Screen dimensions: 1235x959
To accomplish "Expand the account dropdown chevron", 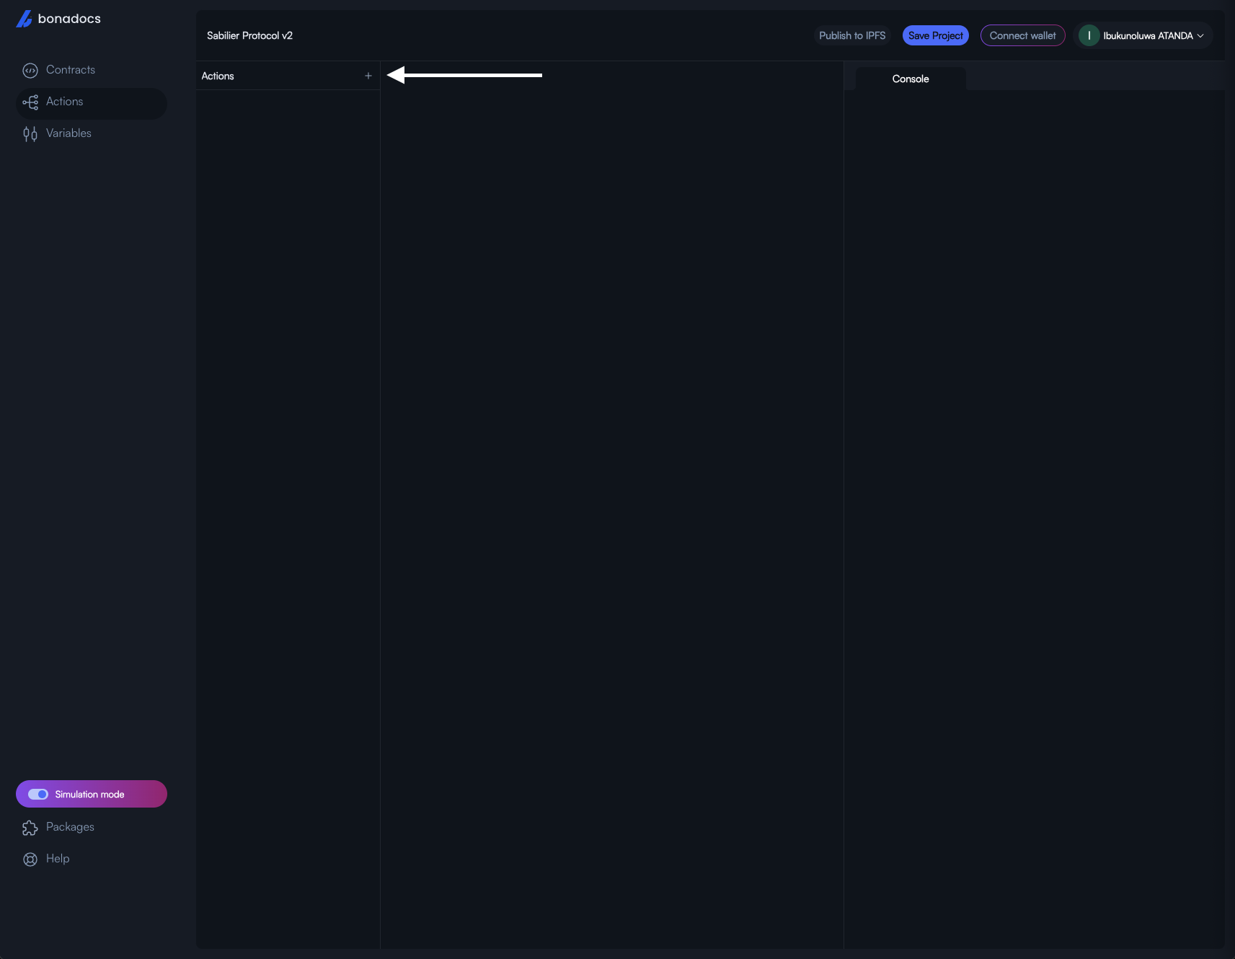I will pos(1200,36).
